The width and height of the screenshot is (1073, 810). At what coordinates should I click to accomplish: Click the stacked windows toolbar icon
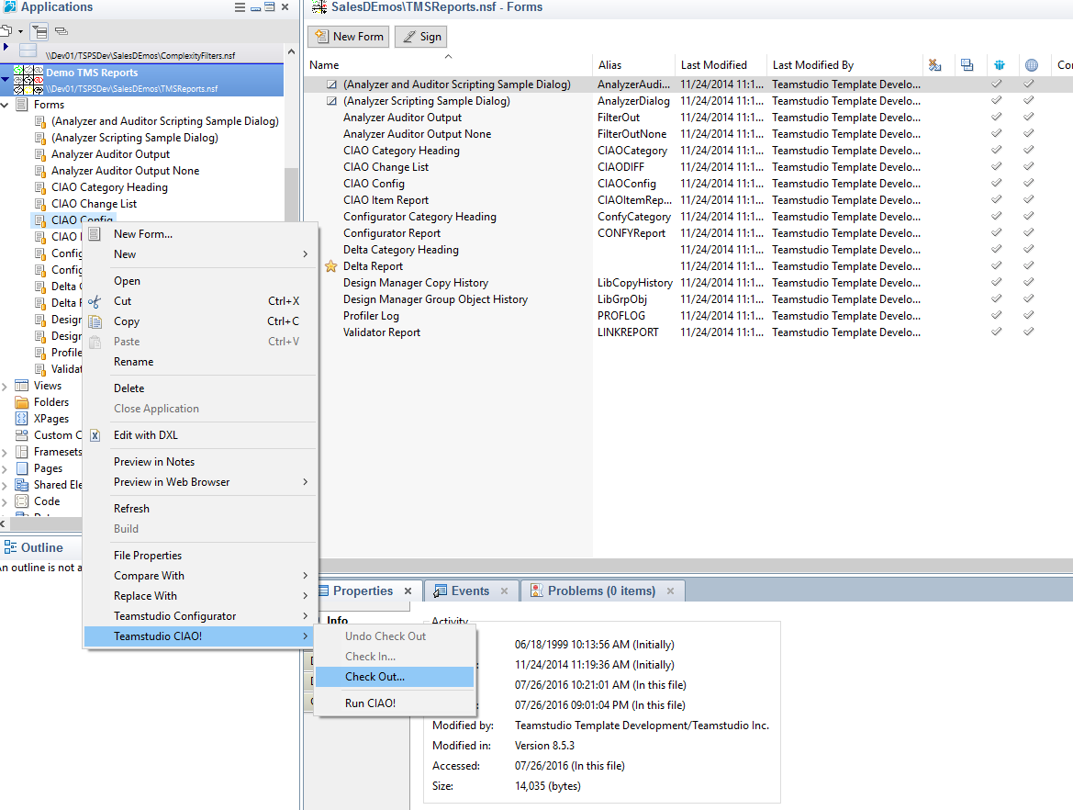(x=61, y=31)
